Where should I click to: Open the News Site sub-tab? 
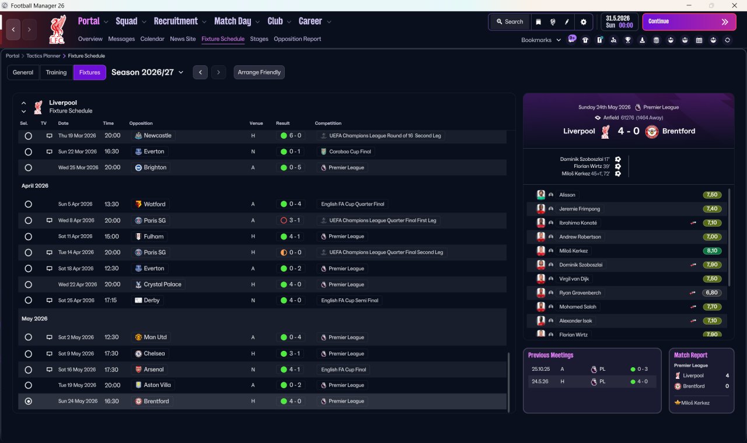coord(183,39)
